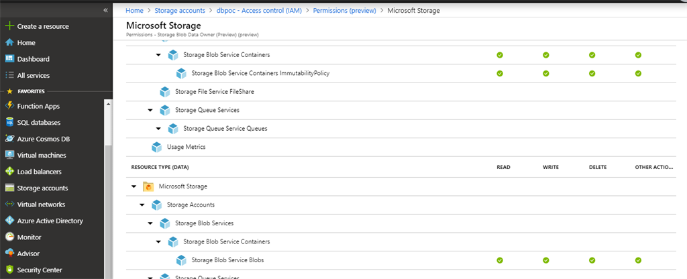This screenshot has width=687, height=279.
Task: Click the WRITE column header
Action: (551, 167)
